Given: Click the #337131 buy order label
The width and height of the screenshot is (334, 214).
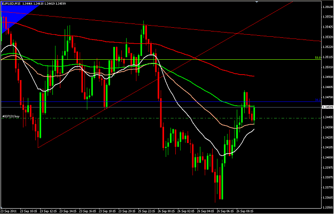Looking at the screenshot, I should coord(10,116).
